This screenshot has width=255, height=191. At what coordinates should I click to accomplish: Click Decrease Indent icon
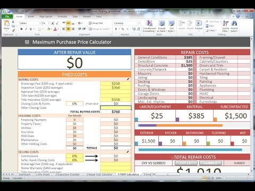tap(80, 29)
